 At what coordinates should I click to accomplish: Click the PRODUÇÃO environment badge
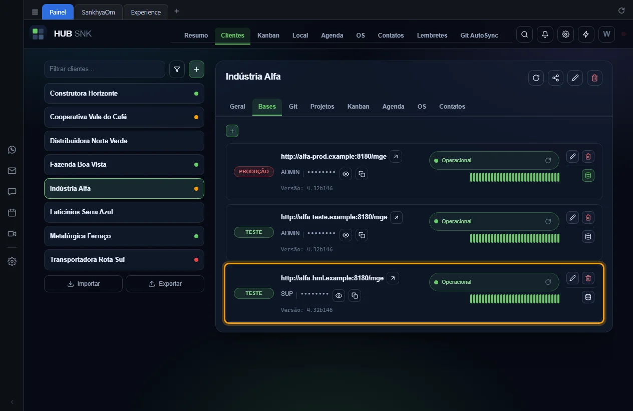[254, 171]
